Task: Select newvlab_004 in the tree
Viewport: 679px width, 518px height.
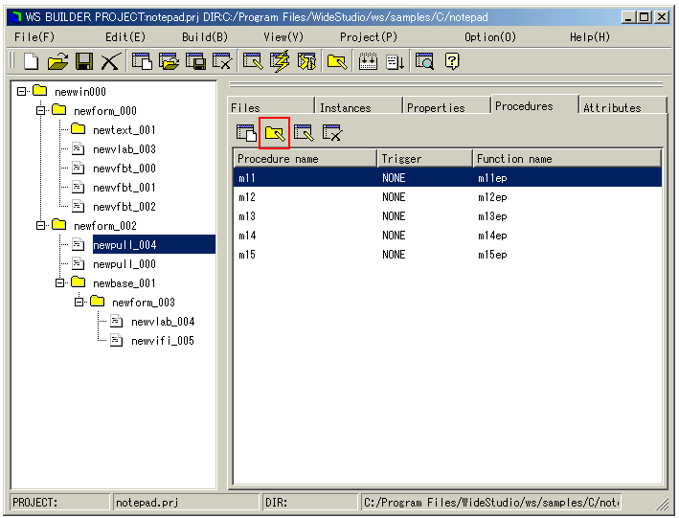Action: [x=163, y=321]
